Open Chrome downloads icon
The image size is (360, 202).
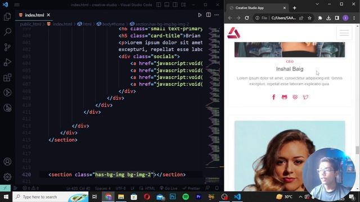coord(328,18)
